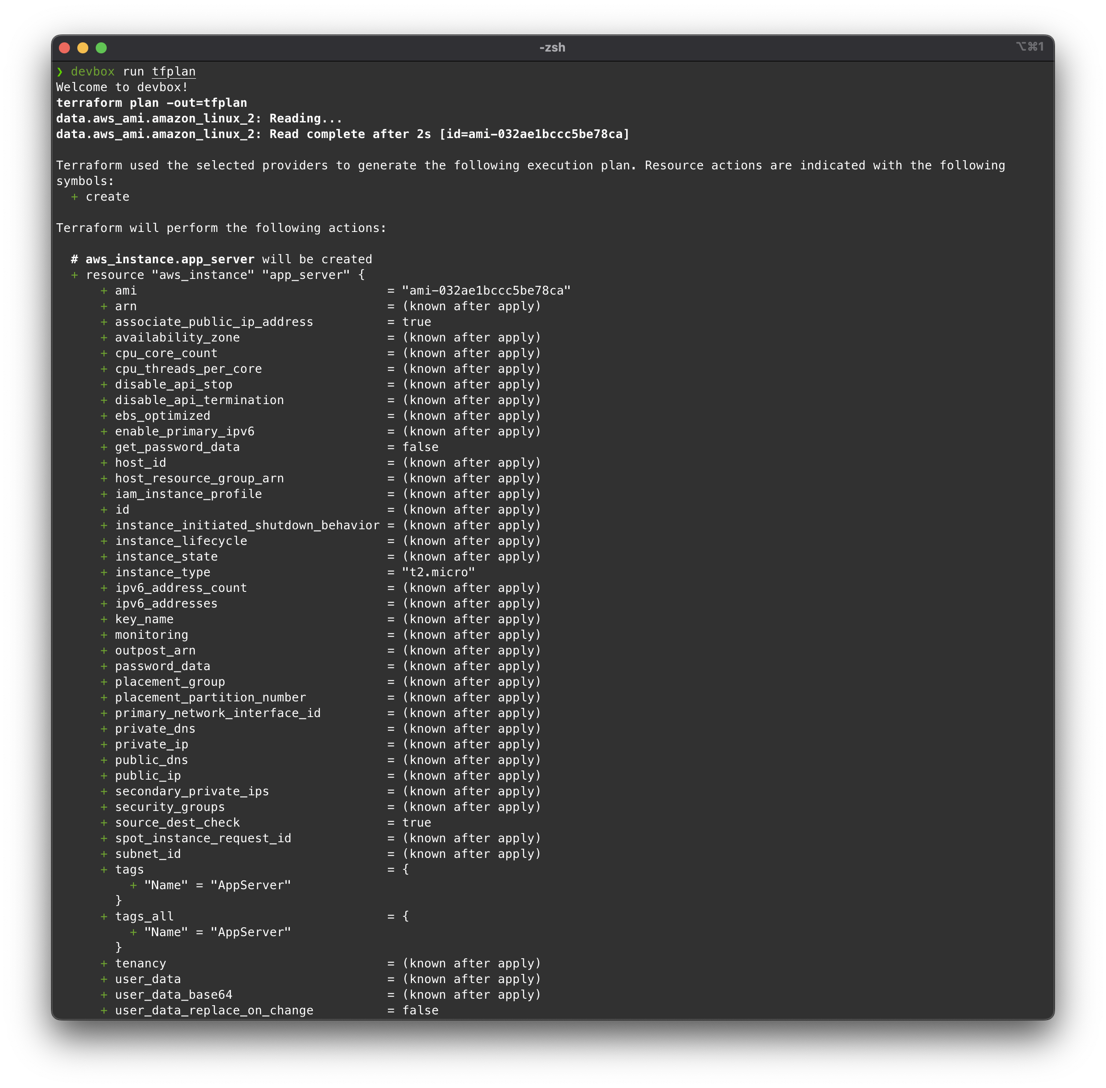This screenshot has height=1088, width=1106.
Task: Click the 'arn' attribute name
Action: (x=126, y=306)
